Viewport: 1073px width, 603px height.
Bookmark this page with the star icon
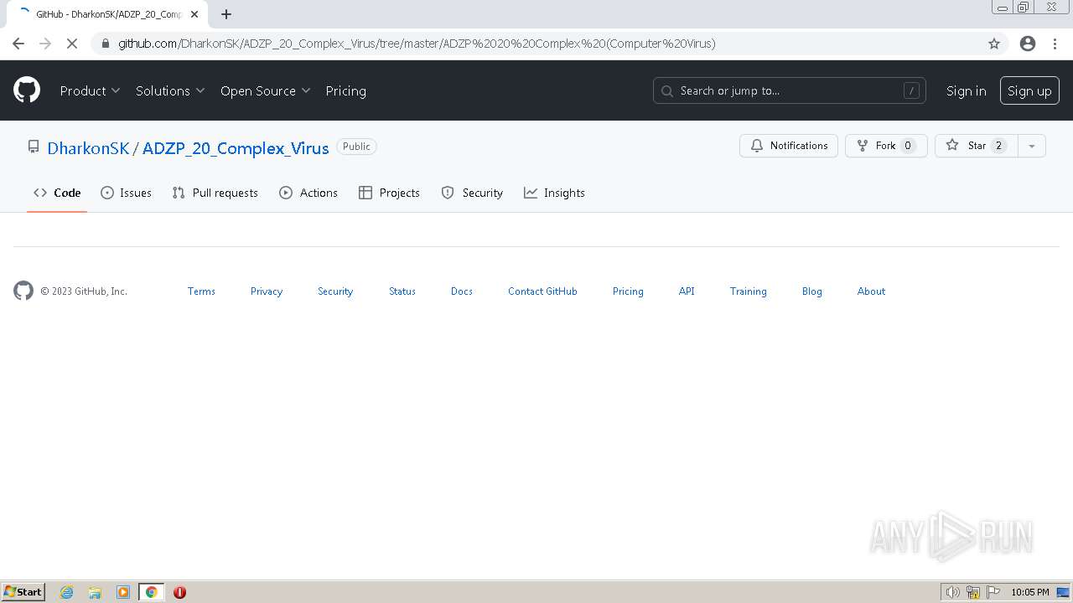994,44
